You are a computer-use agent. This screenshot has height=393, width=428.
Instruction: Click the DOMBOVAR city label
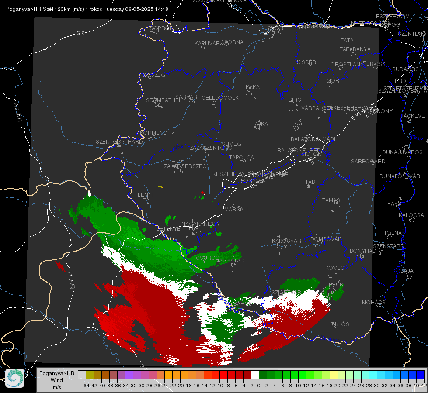[326, 239]
